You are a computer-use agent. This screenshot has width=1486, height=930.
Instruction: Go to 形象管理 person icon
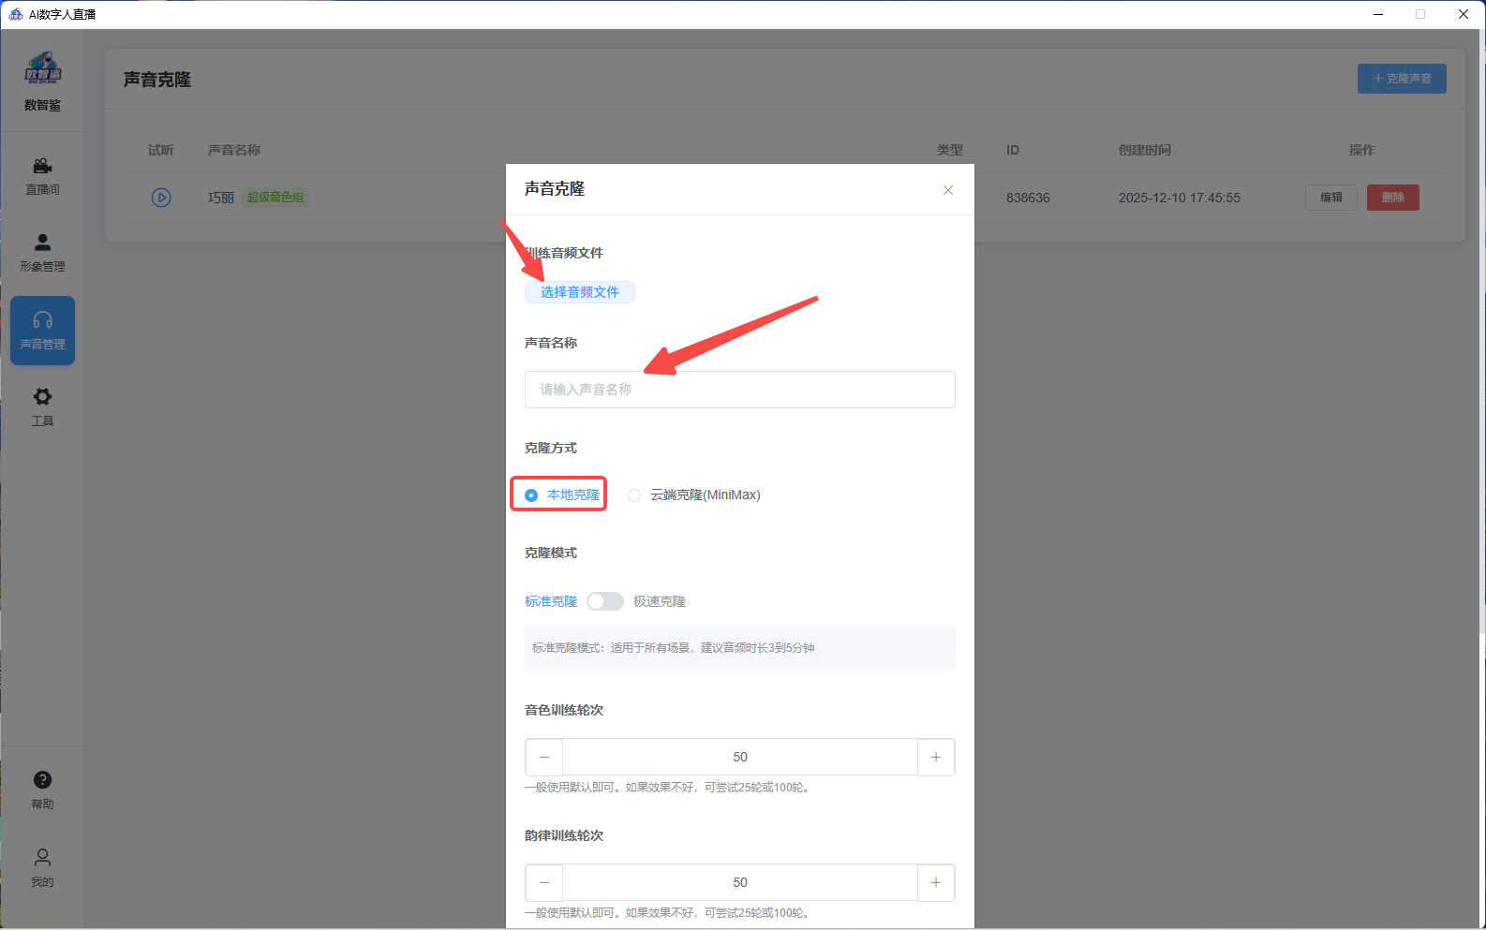pyautogui.click(x=42, y=243)
